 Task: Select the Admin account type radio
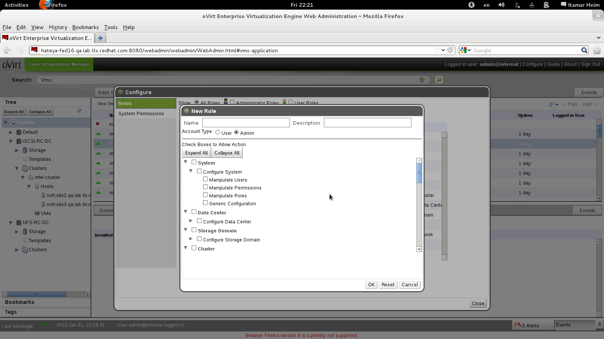pos(236,132)
